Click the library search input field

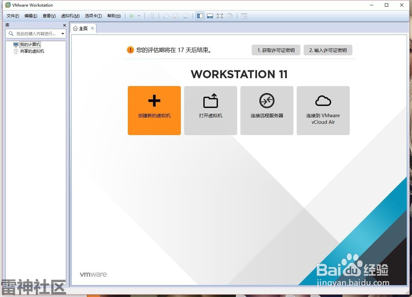(x=36, y=34)
